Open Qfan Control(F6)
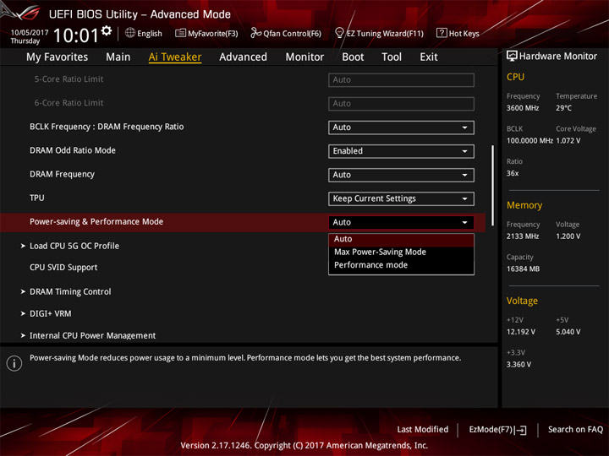The height and width of the screenshot is (456, 609). click(286, 33)
